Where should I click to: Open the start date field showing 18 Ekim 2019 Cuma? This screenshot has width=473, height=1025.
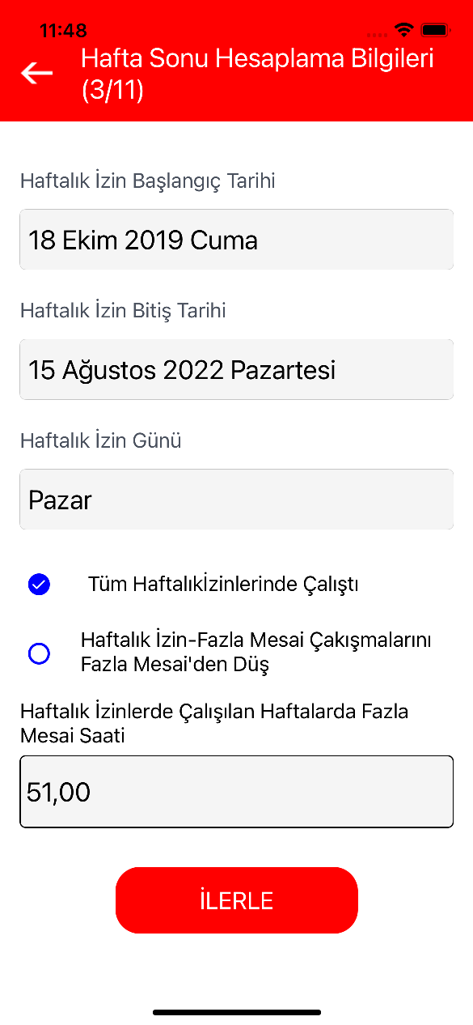(x=236, y=240)
